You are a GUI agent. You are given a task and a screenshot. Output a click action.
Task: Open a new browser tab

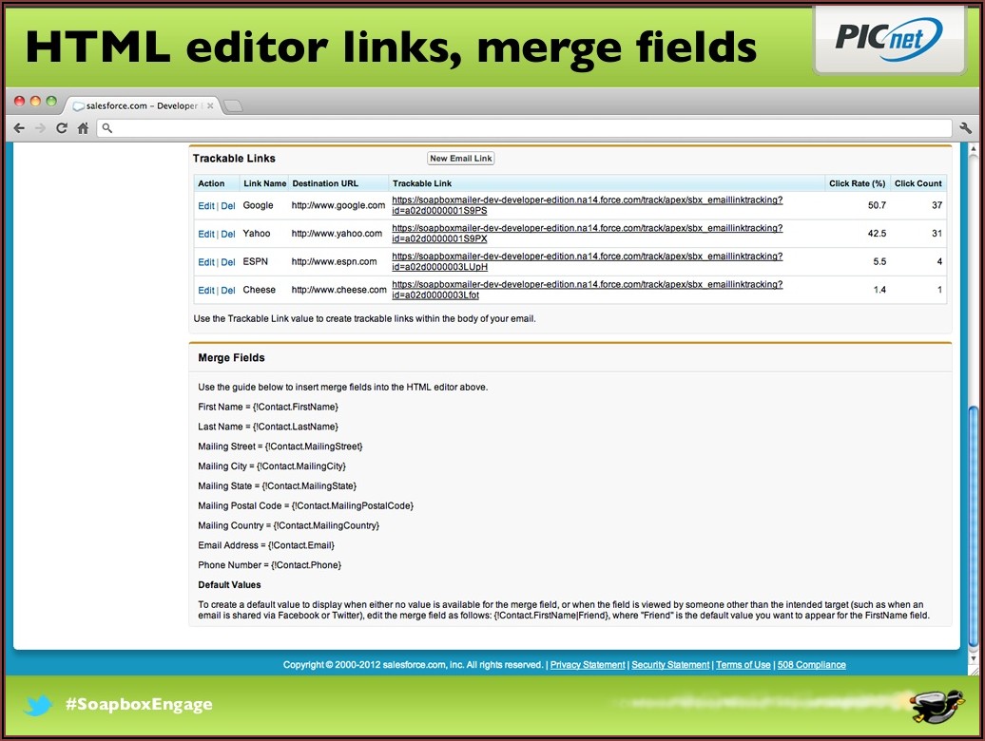[233, 106]
